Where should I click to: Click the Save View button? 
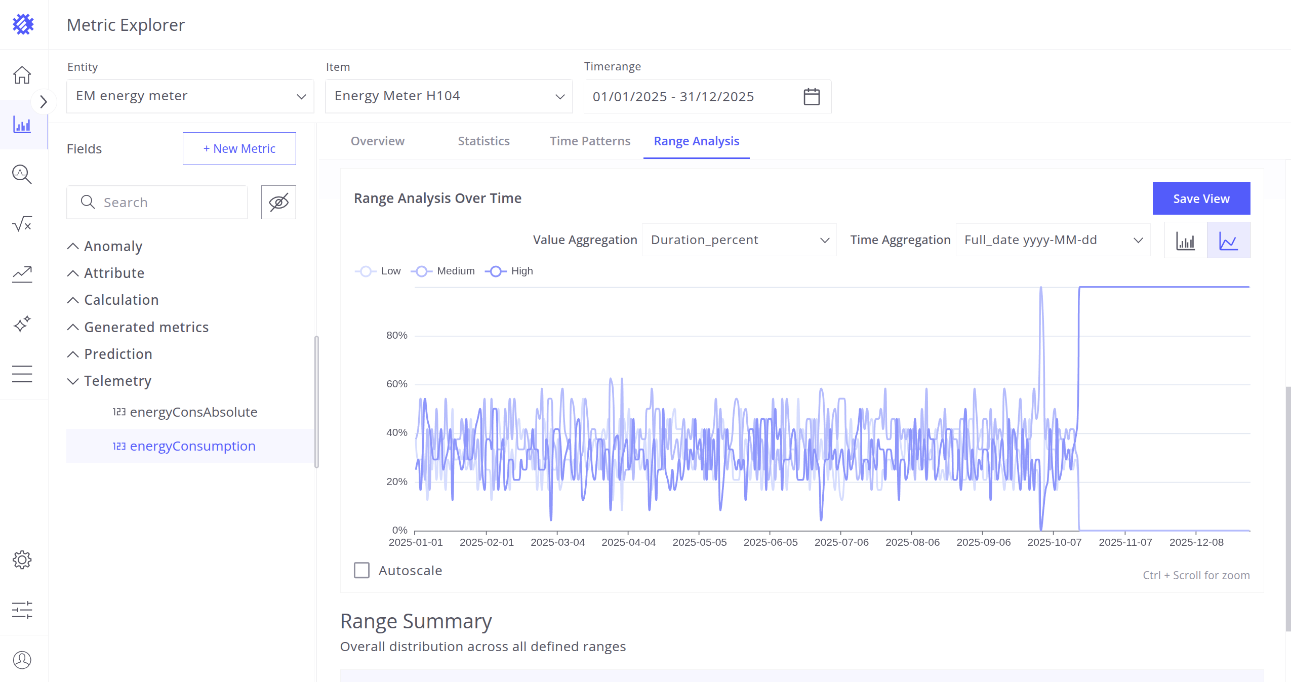pyautogui.click(x=1201, y=198)
